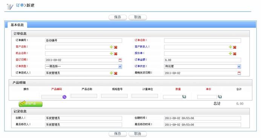Screen dimensions: 261x138
Task: Click the 最后修改时间 field
Action: (x=203, y=125)
